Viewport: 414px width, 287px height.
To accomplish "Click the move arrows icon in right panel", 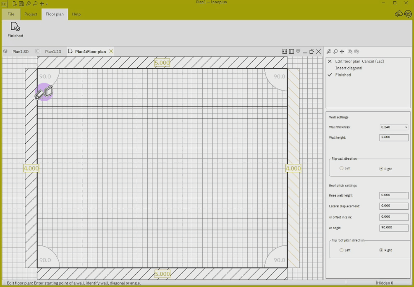I will pyautogui.click(x=342, y=52).
